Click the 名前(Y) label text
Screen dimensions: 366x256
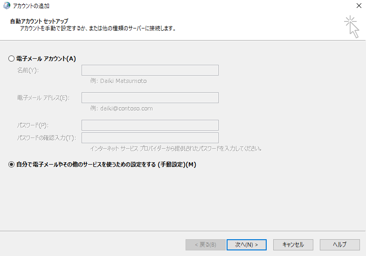click(x=28, y=70)
